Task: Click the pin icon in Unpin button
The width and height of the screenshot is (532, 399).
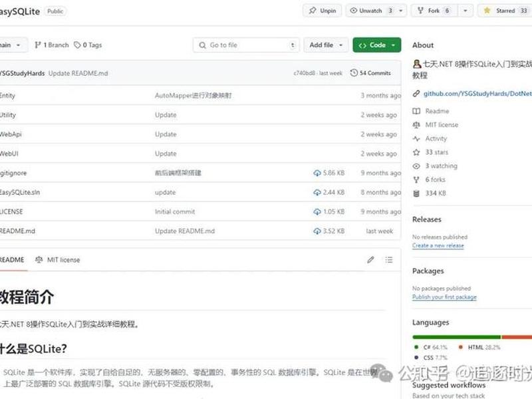Action: [312, 11]
